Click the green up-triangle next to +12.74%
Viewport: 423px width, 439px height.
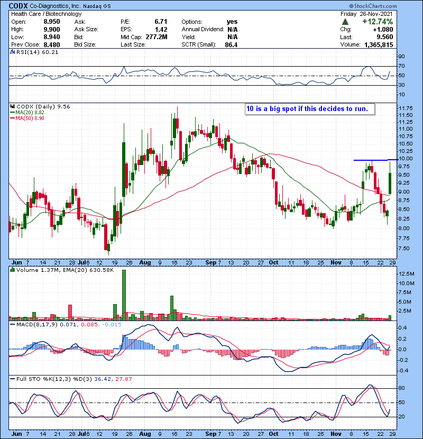pos(345,22)
